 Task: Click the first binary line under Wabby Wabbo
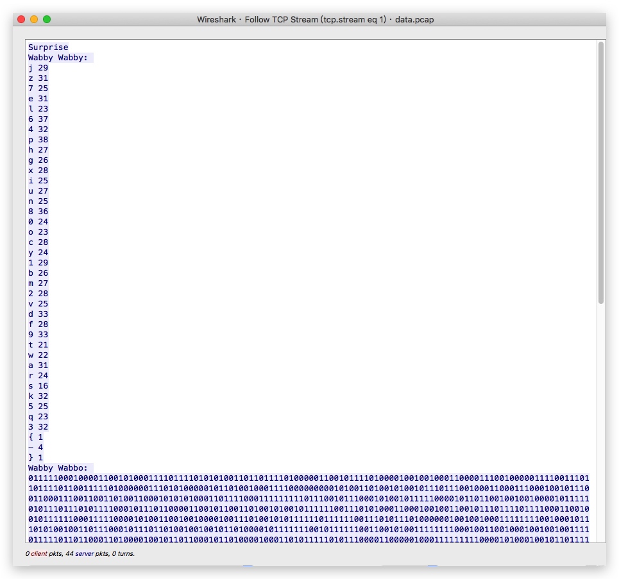pos(309,478)
